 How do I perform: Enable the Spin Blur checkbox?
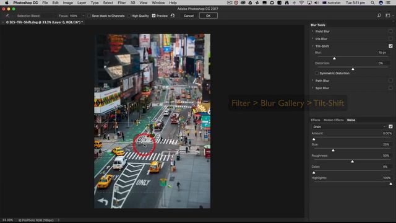pos(390,88)
